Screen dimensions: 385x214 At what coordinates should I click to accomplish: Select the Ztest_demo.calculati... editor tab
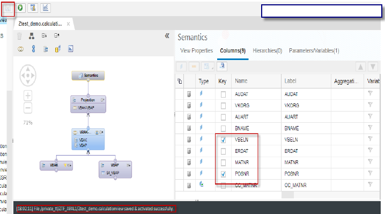[40, 24]
